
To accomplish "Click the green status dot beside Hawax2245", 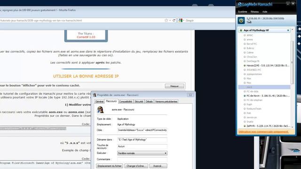I will pos(245,66).
